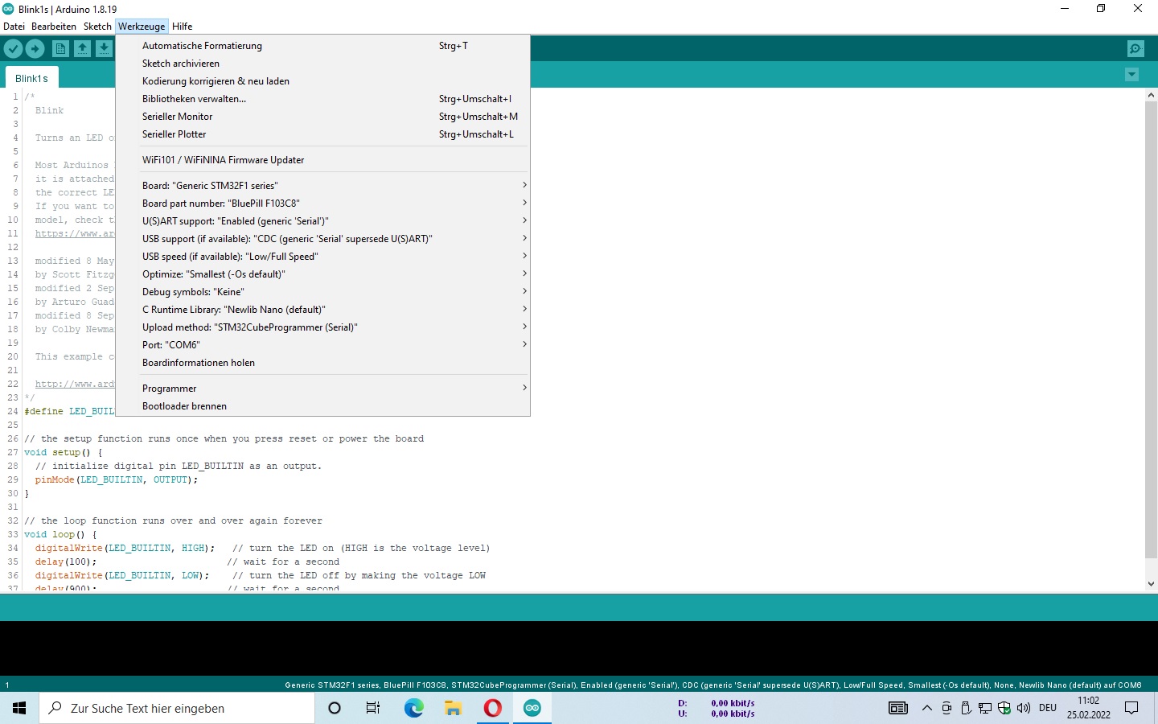Expand the U(S)ART support submenu

322,221
